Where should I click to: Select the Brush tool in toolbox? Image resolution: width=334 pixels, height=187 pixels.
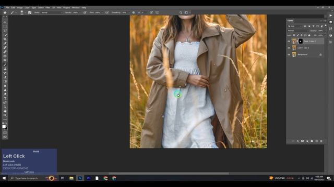(5, 64)
